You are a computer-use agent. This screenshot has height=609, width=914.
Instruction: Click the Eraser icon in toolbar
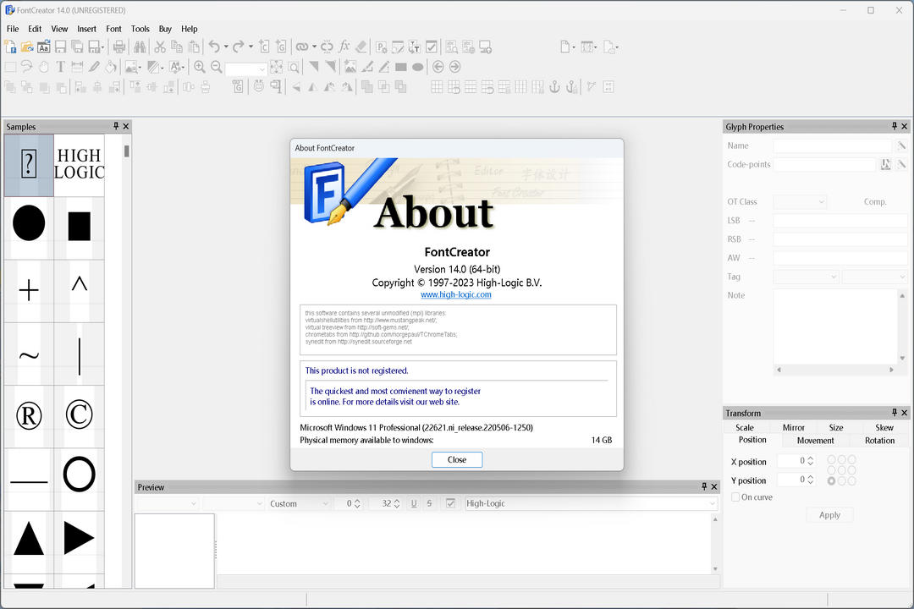coord(361,47)
